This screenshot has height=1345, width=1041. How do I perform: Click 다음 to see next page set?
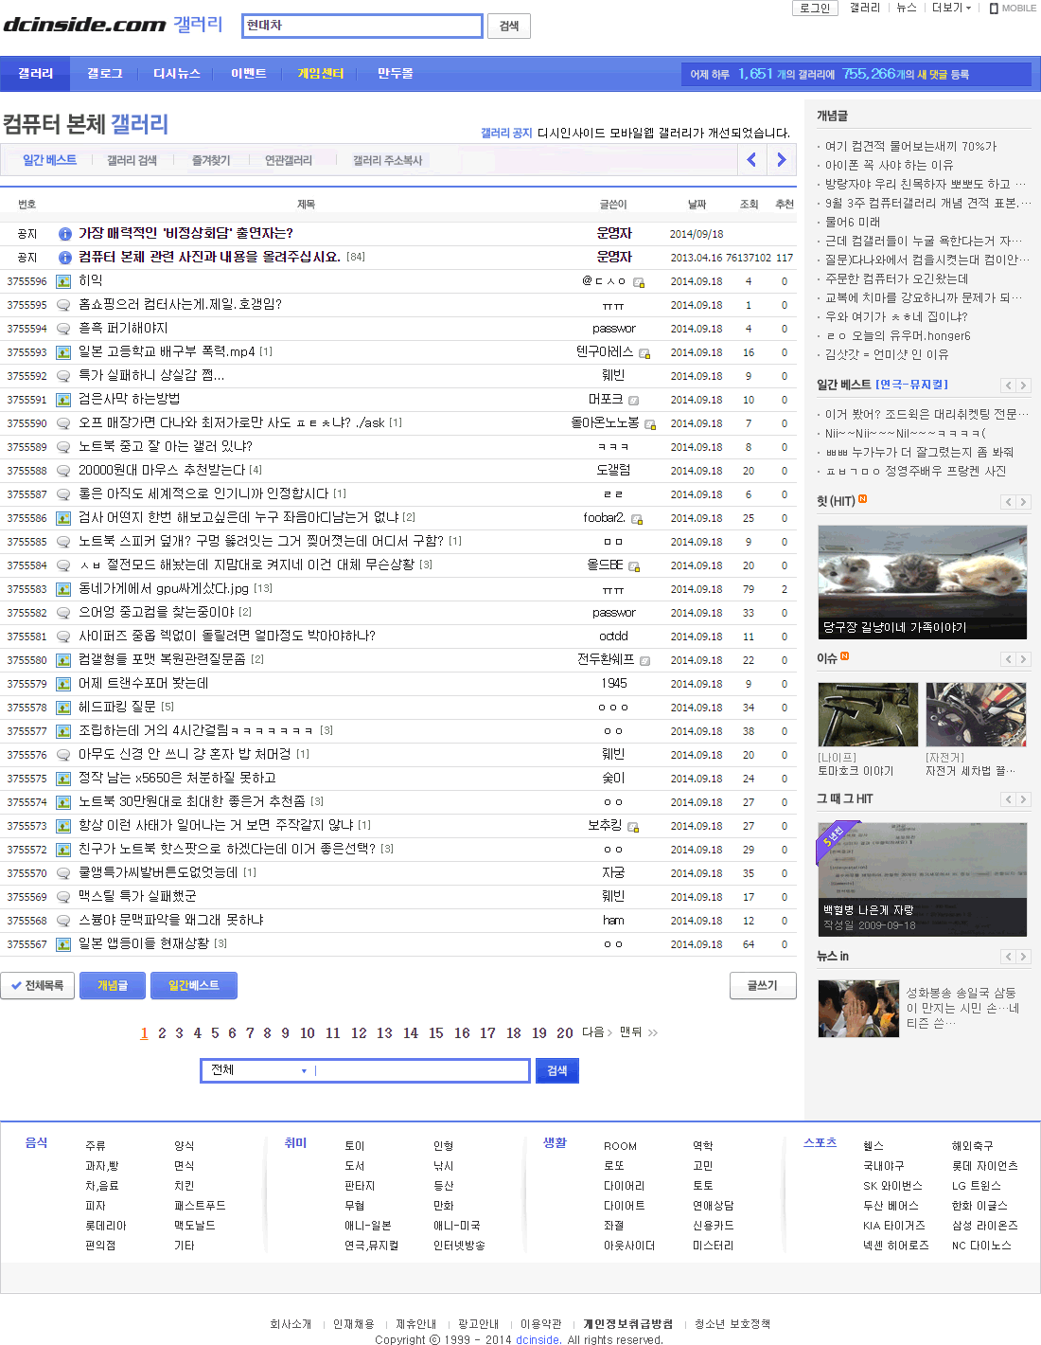pos(596,1032)
